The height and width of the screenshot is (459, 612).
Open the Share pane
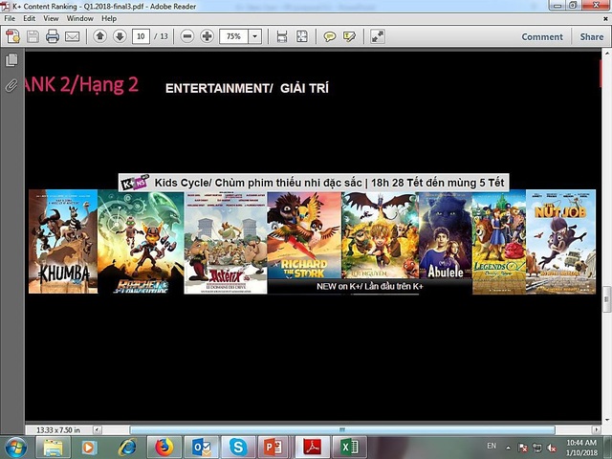click(592, 36)
